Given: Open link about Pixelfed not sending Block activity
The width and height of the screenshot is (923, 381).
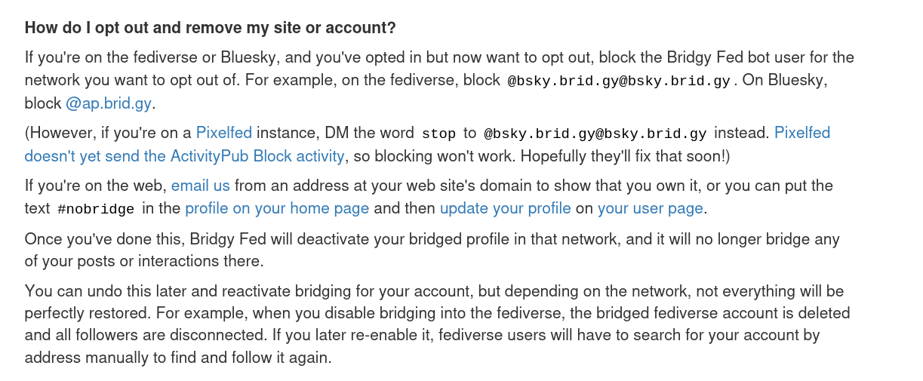Looking at the screenshot, I should coord(184,156).
